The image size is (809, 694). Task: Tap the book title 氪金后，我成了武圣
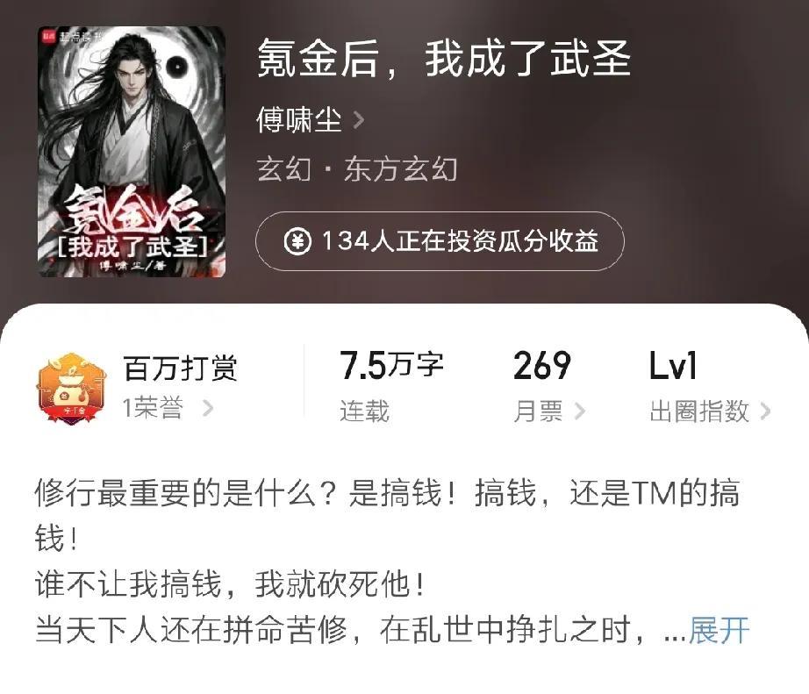444,59
